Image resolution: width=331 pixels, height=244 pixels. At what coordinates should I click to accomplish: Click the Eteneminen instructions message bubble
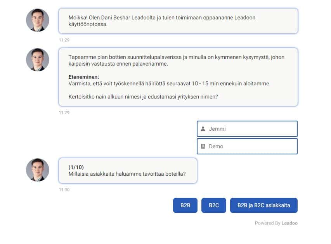pos(178,77)
